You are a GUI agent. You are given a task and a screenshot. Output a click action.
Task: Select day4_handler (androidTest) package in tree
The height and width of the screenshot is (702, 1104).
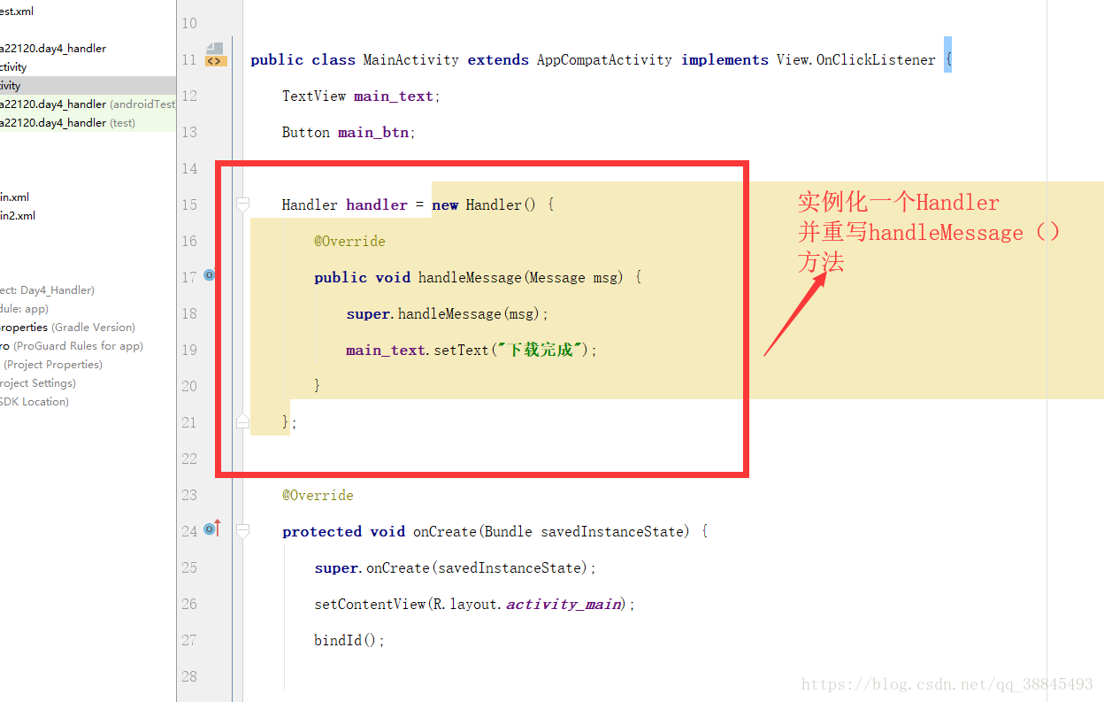pos(88,104)
